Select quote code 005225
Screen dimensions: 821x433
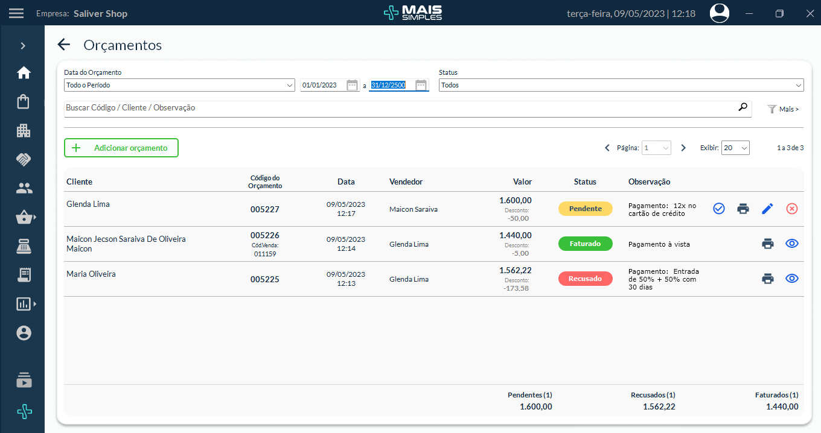tap(265, 279)
